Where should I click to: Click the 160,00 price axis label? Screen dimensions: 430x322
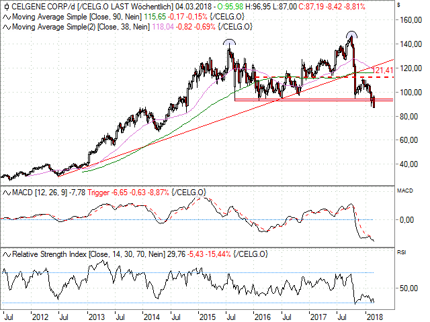(411, 20)
